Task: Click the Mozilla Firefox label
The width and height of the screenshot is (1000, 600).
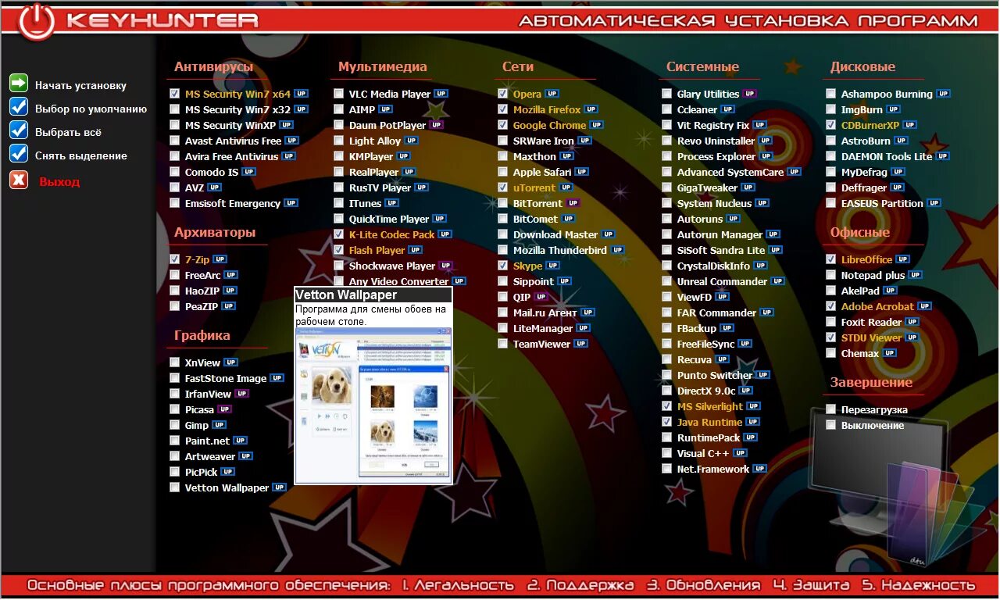Action: coord(547,109)
